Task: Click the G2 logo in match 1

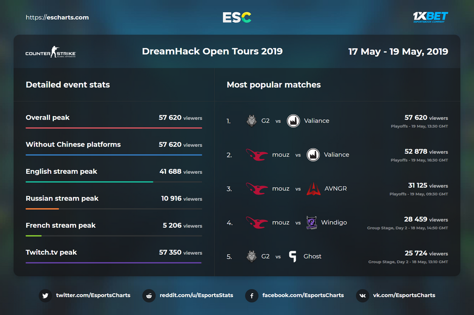Action: pyautogui.click(x=251, y=121)
